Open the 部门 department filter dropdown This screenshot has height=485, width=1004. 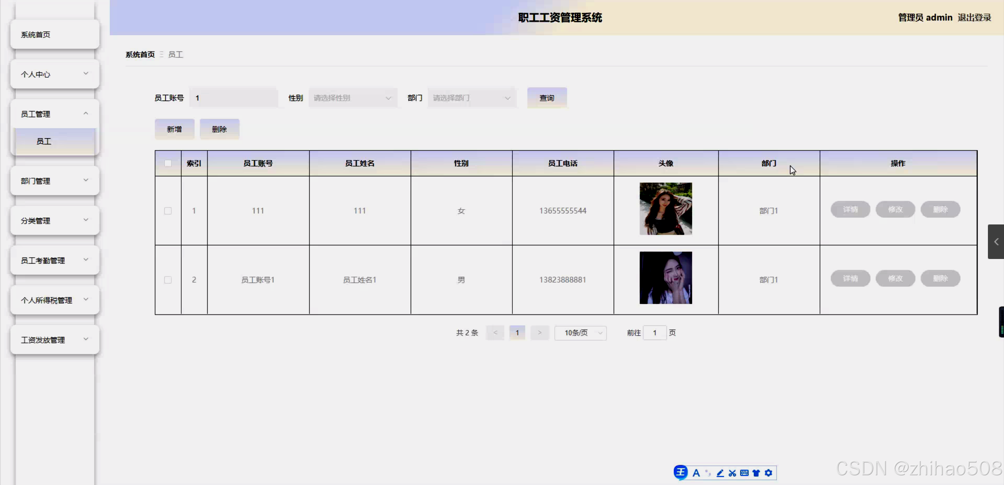tap(471, 98)
